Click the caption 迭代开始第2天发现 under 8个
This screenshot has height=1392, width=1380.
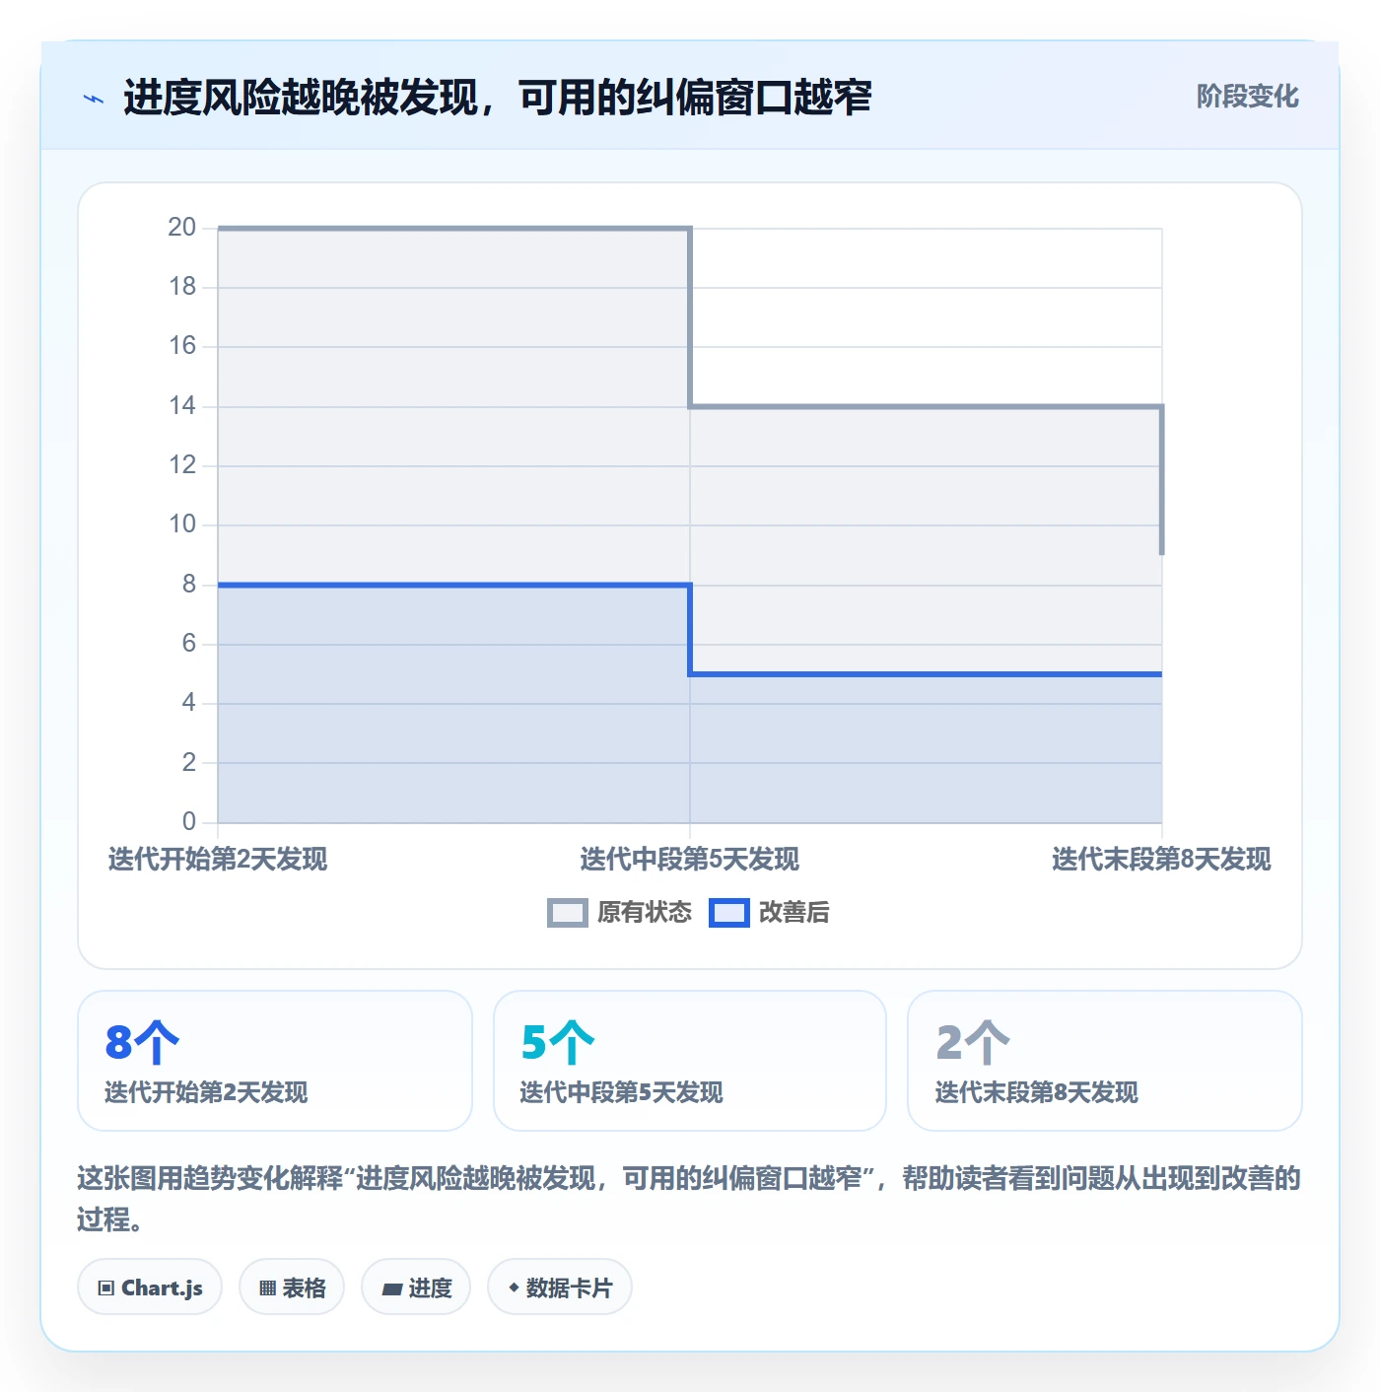[207, 1092]
